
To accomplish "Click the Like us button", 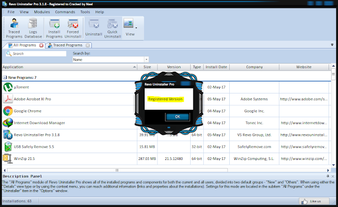I will point(314,201).
